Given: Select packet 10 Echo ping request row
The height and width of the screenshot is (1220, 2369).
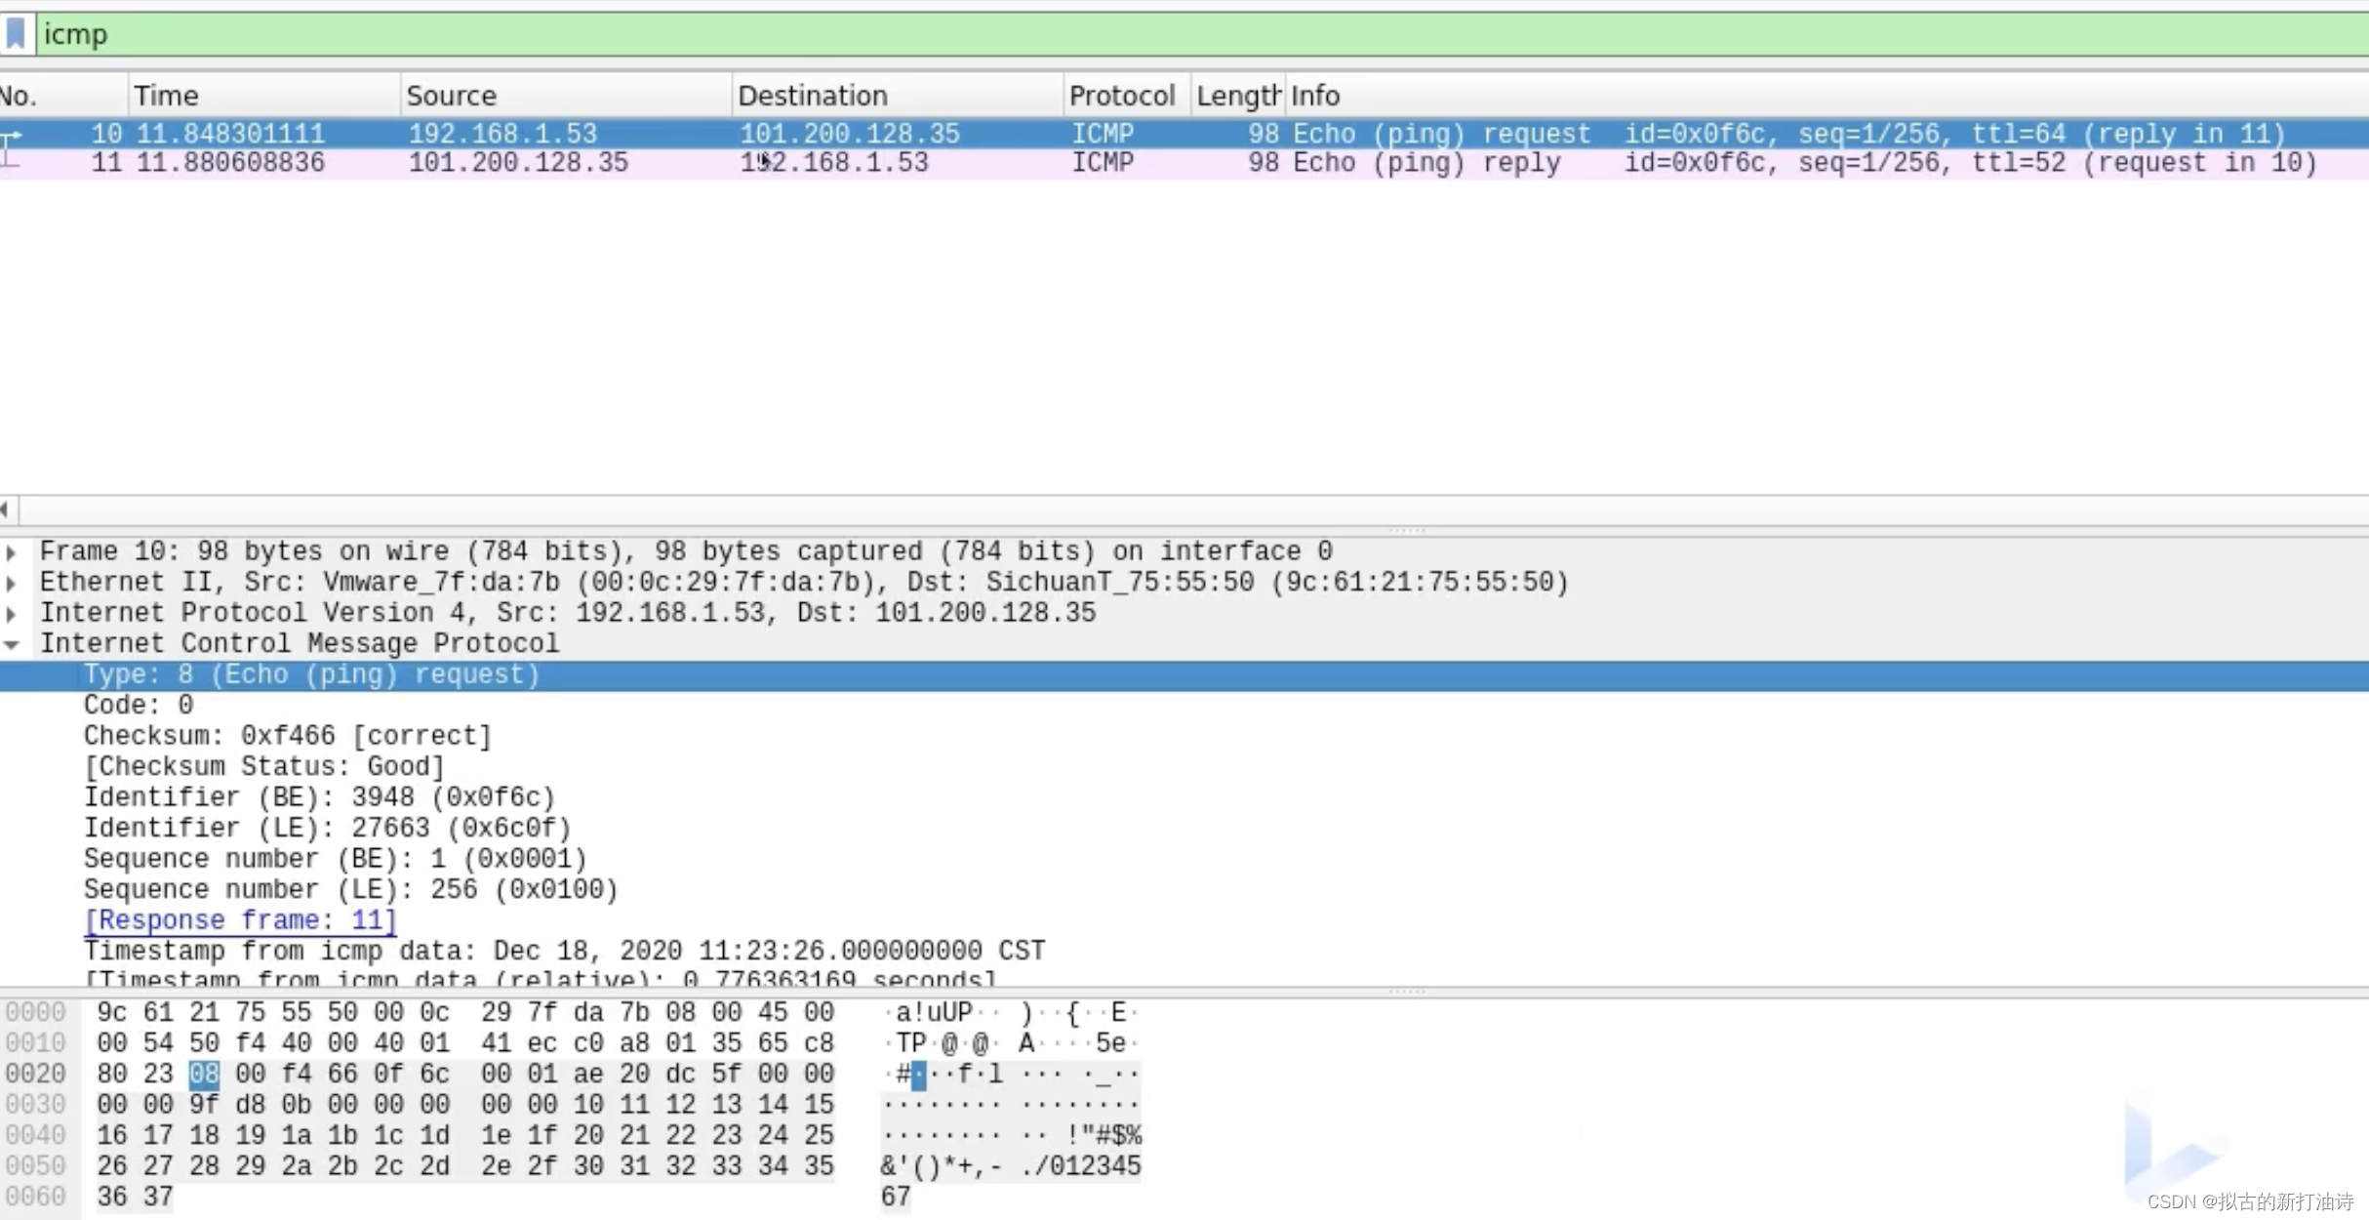Looking at the screenshot, I should (x=1184, y=134).
